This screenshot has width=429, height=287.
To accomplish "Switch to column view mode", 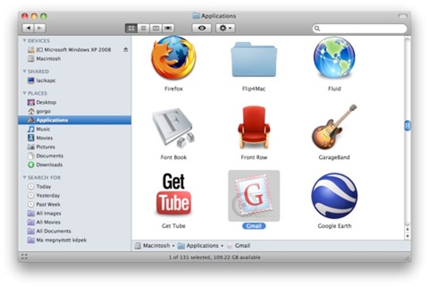I will [x=156, y=28].
